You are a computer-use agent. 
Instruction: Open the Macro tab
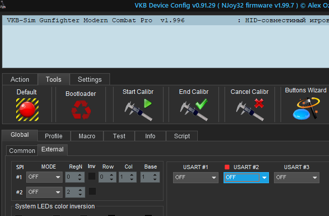click(87, 136)
